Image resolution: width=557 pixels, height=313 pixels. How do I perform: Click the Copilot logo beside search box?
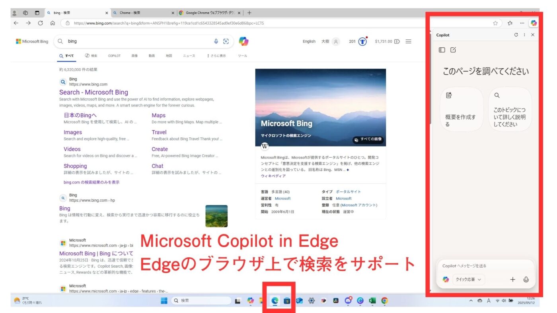pos(243,41)
